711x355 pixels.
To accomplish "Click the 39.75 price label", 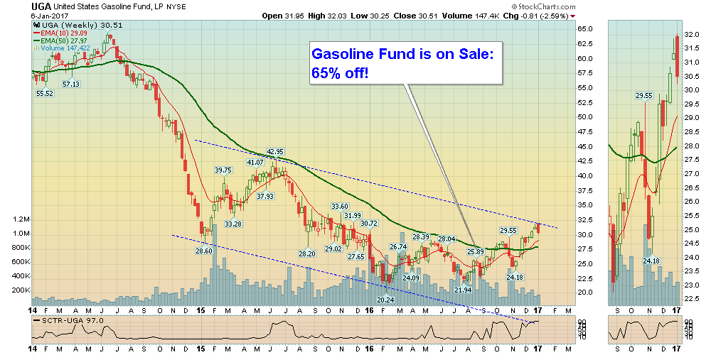I will pos(223,170).
